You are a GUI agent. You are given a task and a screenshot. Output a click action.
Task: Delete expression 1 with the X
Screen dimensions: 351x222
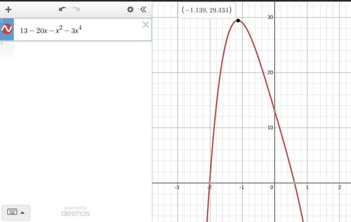click(146, 24)
